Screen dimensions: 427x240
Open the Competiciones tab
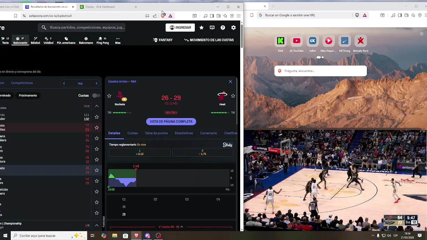point(22,83)
